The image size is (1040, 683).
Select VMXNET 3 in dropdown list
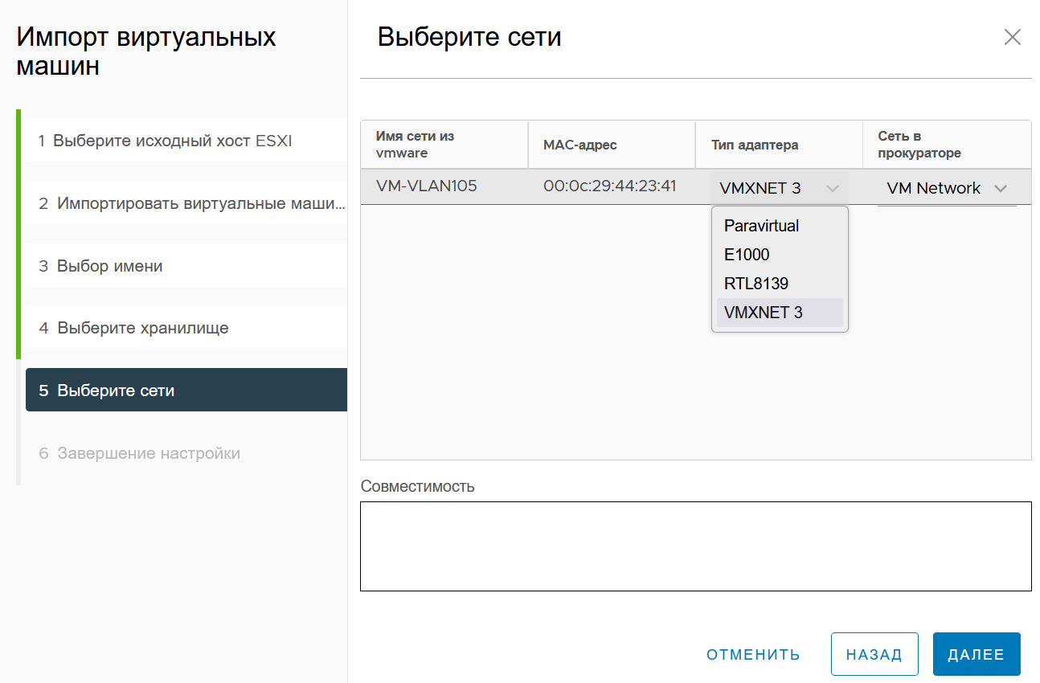780,313
